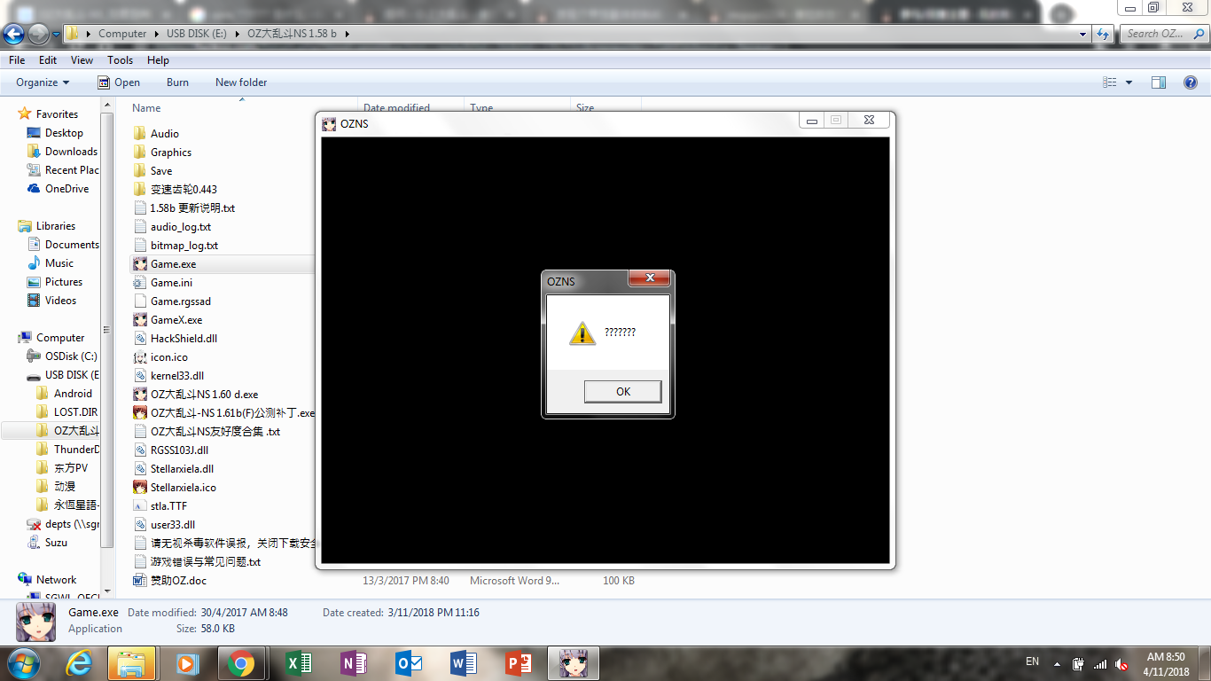Open Excel from the taskbar

(x=298, y=663)
